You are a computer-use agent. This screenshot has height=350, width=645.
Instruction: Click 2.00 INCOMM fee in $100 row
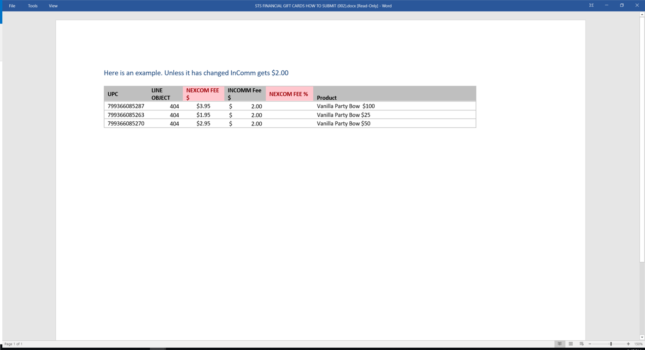pos(257,106)
